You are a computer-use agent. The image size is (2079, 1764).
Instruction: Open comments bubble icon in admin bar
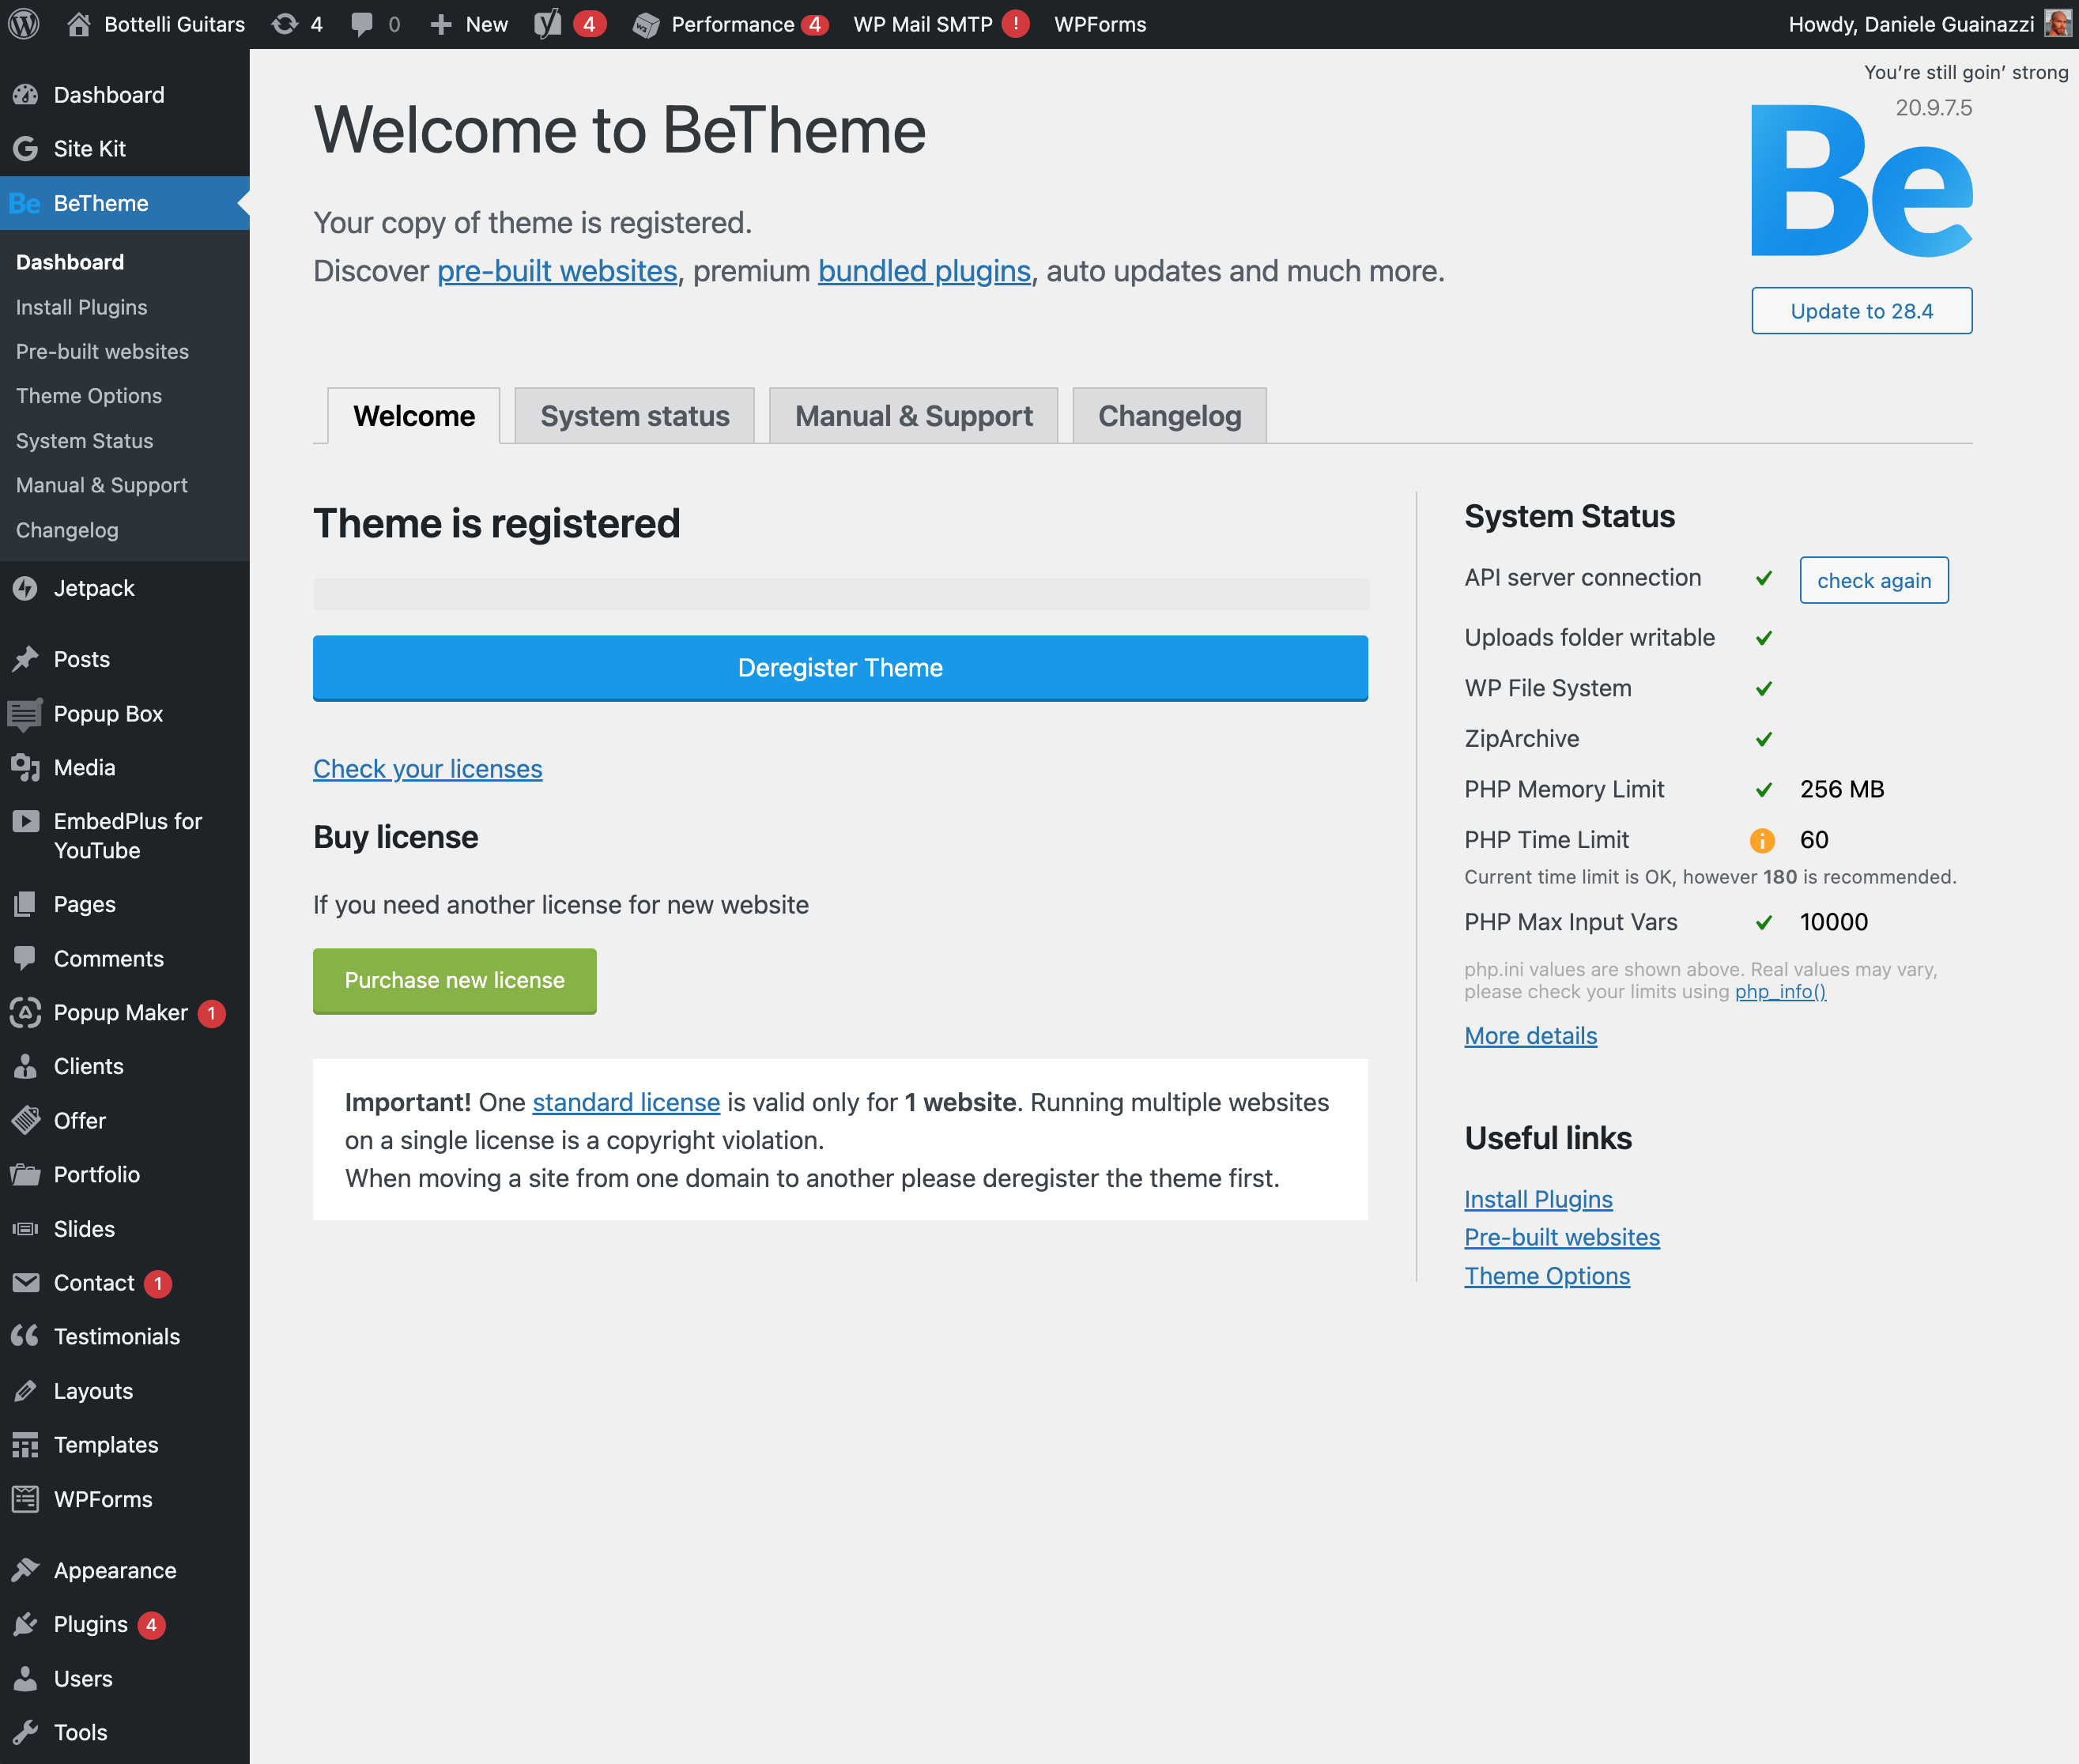coord(362,24)
